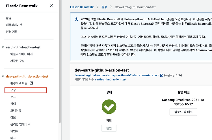
Task: Click 환경으로 이동 in the sidebar
Action: pos(19,83)
